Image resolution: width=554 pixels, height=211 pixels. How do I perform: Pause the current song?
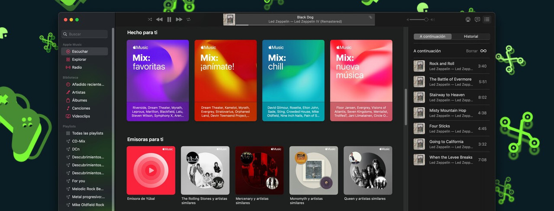pos(169,19)
